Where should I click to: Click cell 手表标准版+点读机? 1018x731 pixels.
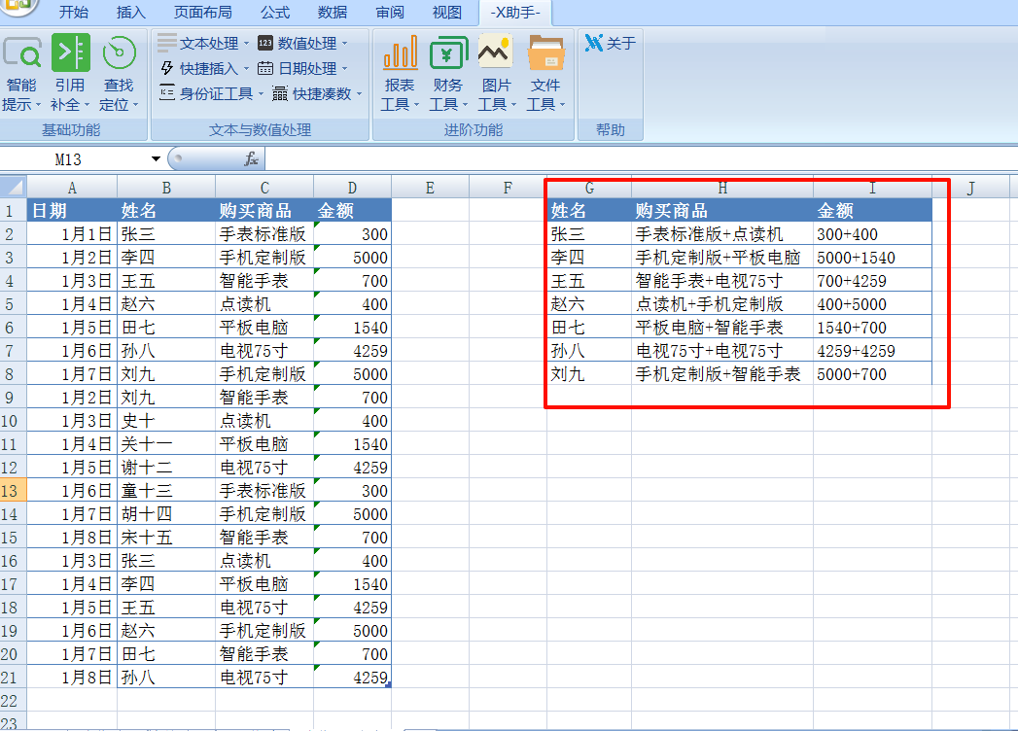pos(722,233)
